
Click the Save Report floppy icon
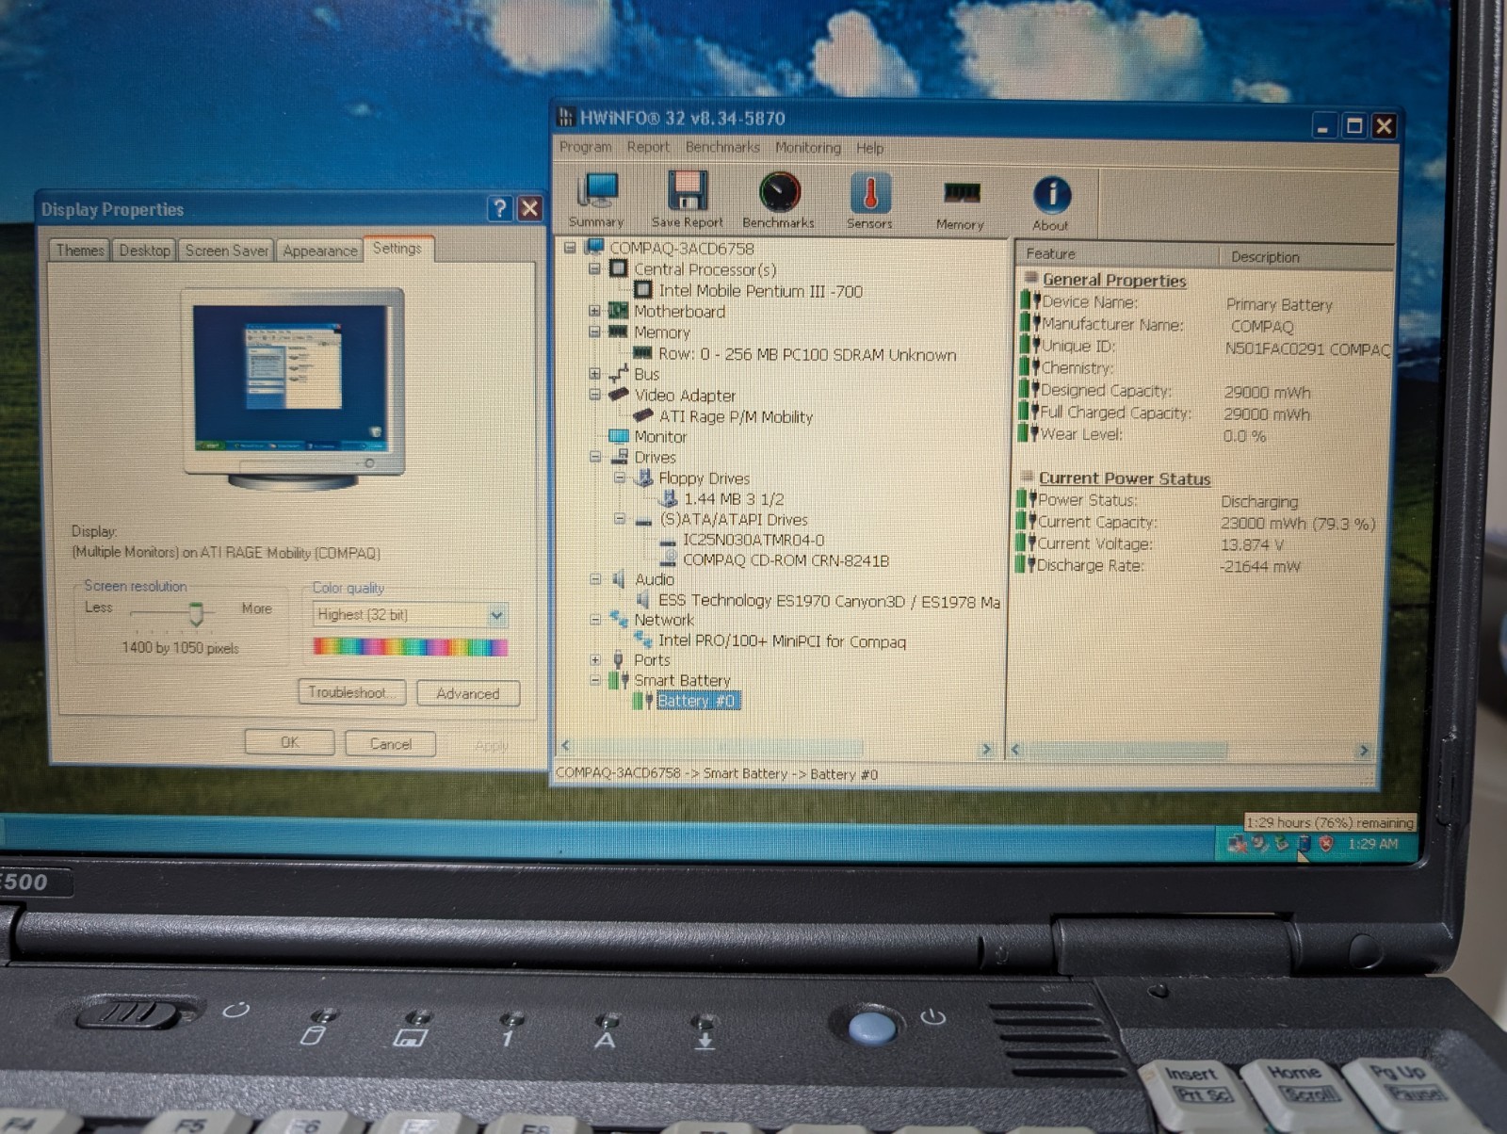688,199
